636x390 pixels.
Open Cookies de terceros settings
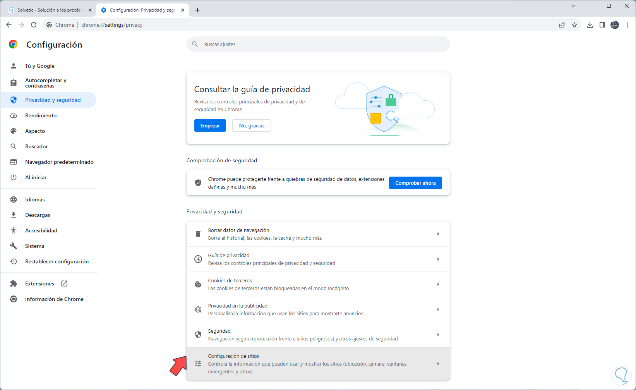click(318, 284)
